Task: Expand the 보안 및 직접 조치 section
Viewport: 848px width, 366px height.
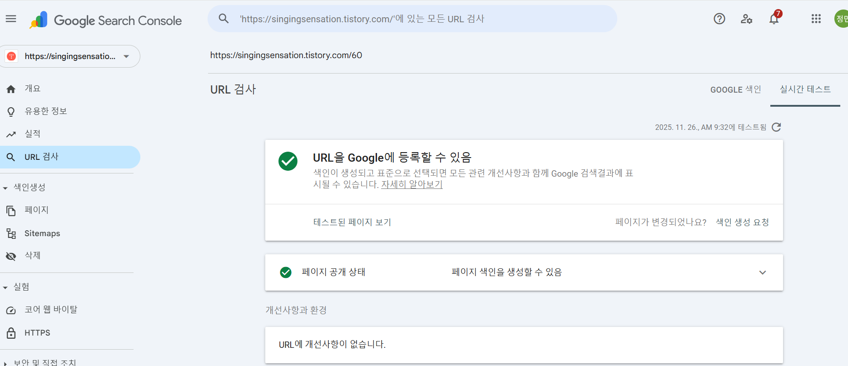Action: click(x=5, y=363)
